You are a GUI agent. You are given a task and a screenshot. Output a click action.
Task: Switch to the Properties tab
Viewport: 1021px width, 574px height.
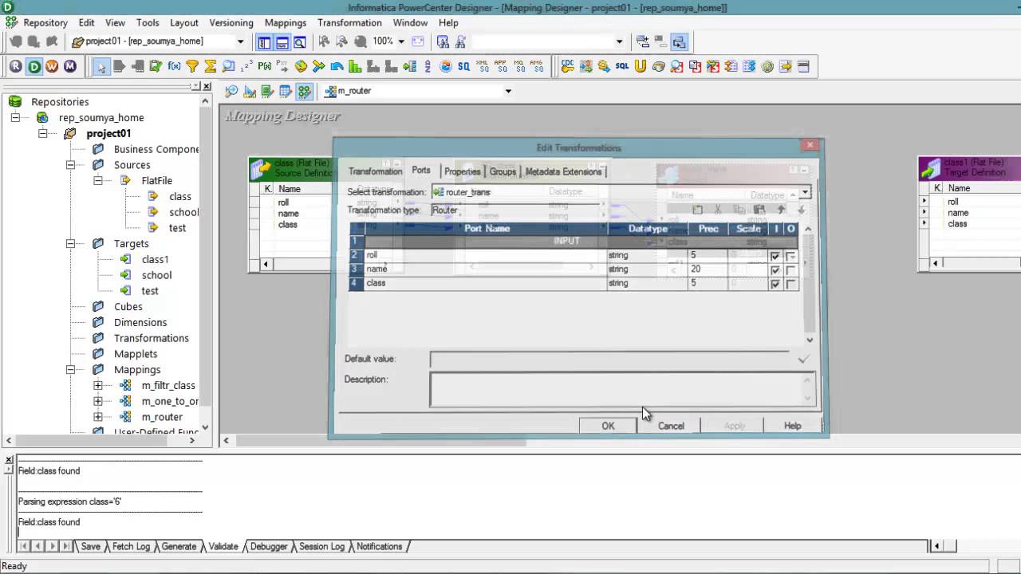point(463,171)
